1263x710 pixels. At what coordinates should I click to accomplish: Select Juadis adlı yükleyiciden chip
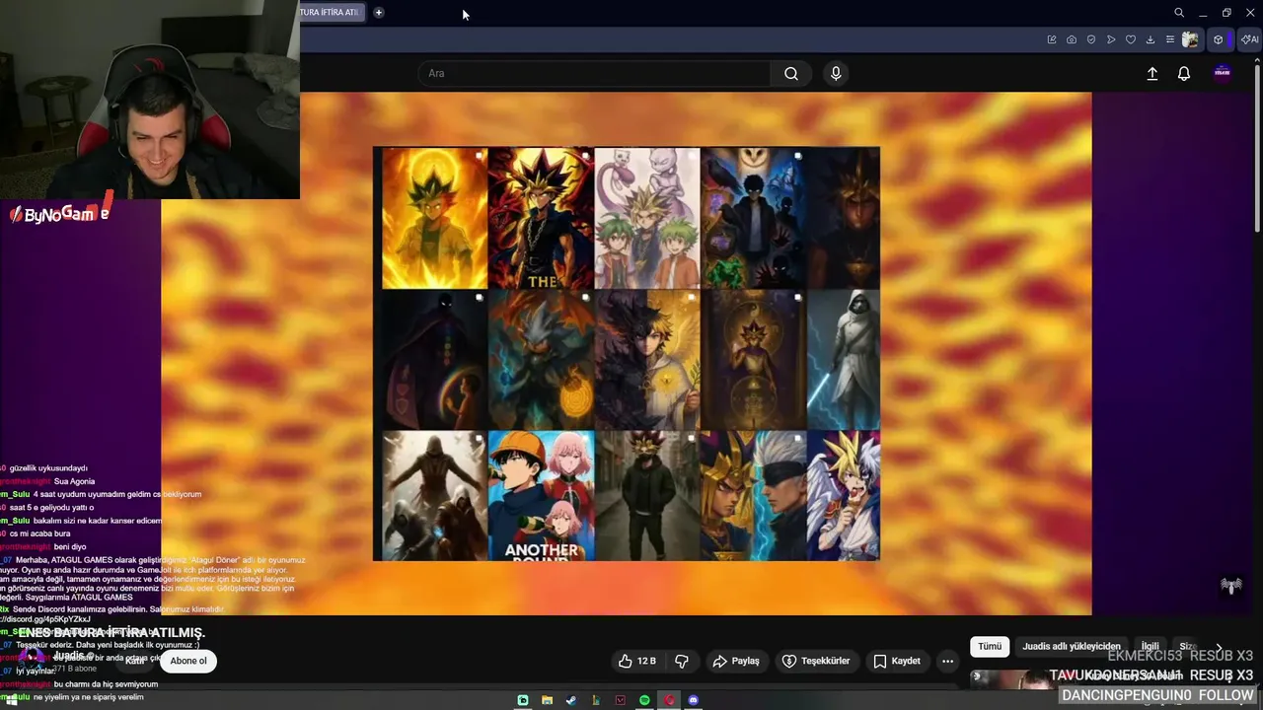point(1072,646)
